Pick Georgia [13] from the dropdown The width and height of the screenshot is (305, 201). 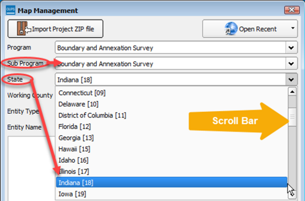(76, 138)
